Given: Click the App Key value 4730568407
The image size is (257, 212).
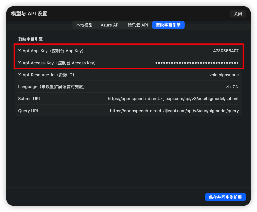Looking at the screenshot, I should pos(226,51).
